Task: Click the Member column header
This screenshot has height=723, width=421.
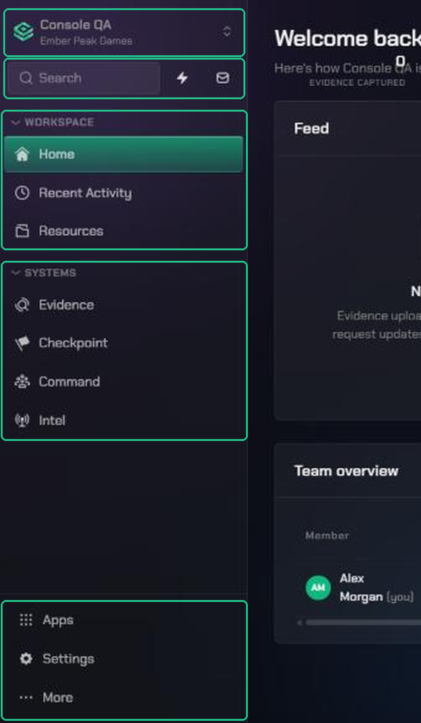Action: point(327,535)
